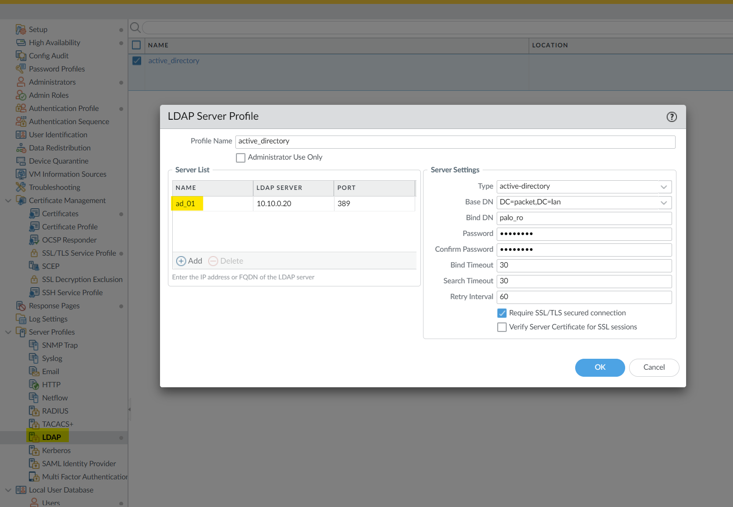733x507 pixels.
Task: Open the Base DN dropdown
Action: 664,202
